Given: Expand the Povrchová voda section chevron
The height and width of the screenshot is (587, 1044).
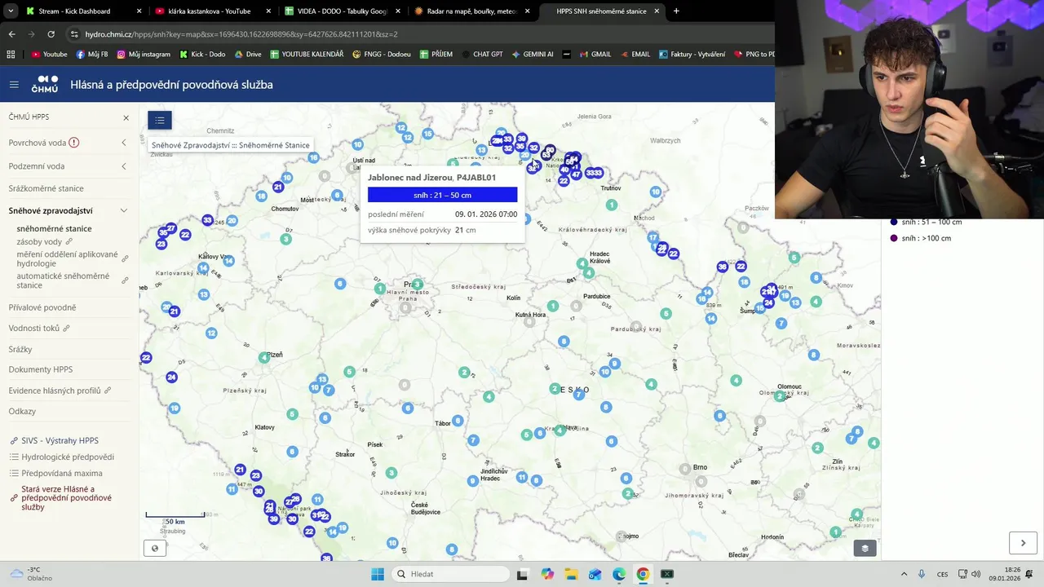Looking at the screenshot, I should 124,143.
